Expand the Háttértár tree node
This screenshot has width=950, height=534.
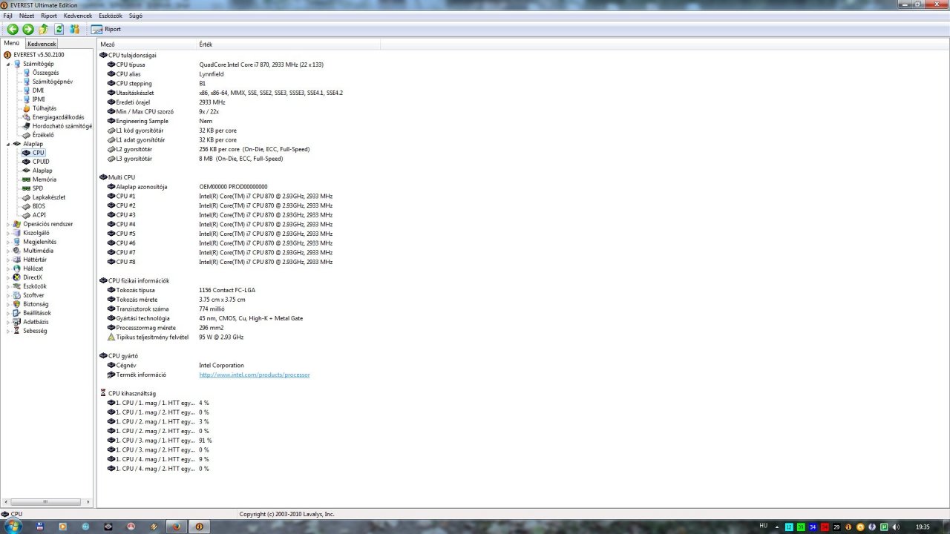coord(9,260)
